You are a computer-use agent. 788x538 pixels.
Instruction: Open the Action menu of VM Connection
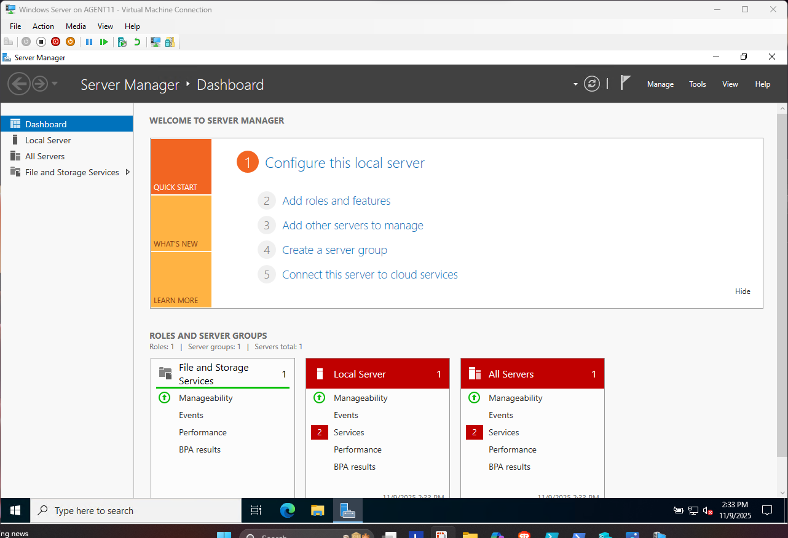point(43,26)
